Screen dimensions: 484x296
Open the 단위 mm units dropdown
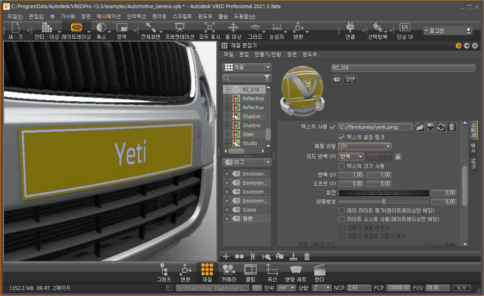(x=286, y=288)
